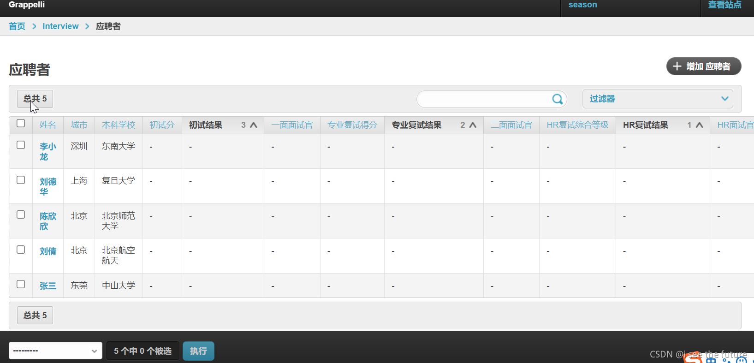Click the 东莞 city cell
The height and width of the screenshot is (363, 754).
coord(79,286)
